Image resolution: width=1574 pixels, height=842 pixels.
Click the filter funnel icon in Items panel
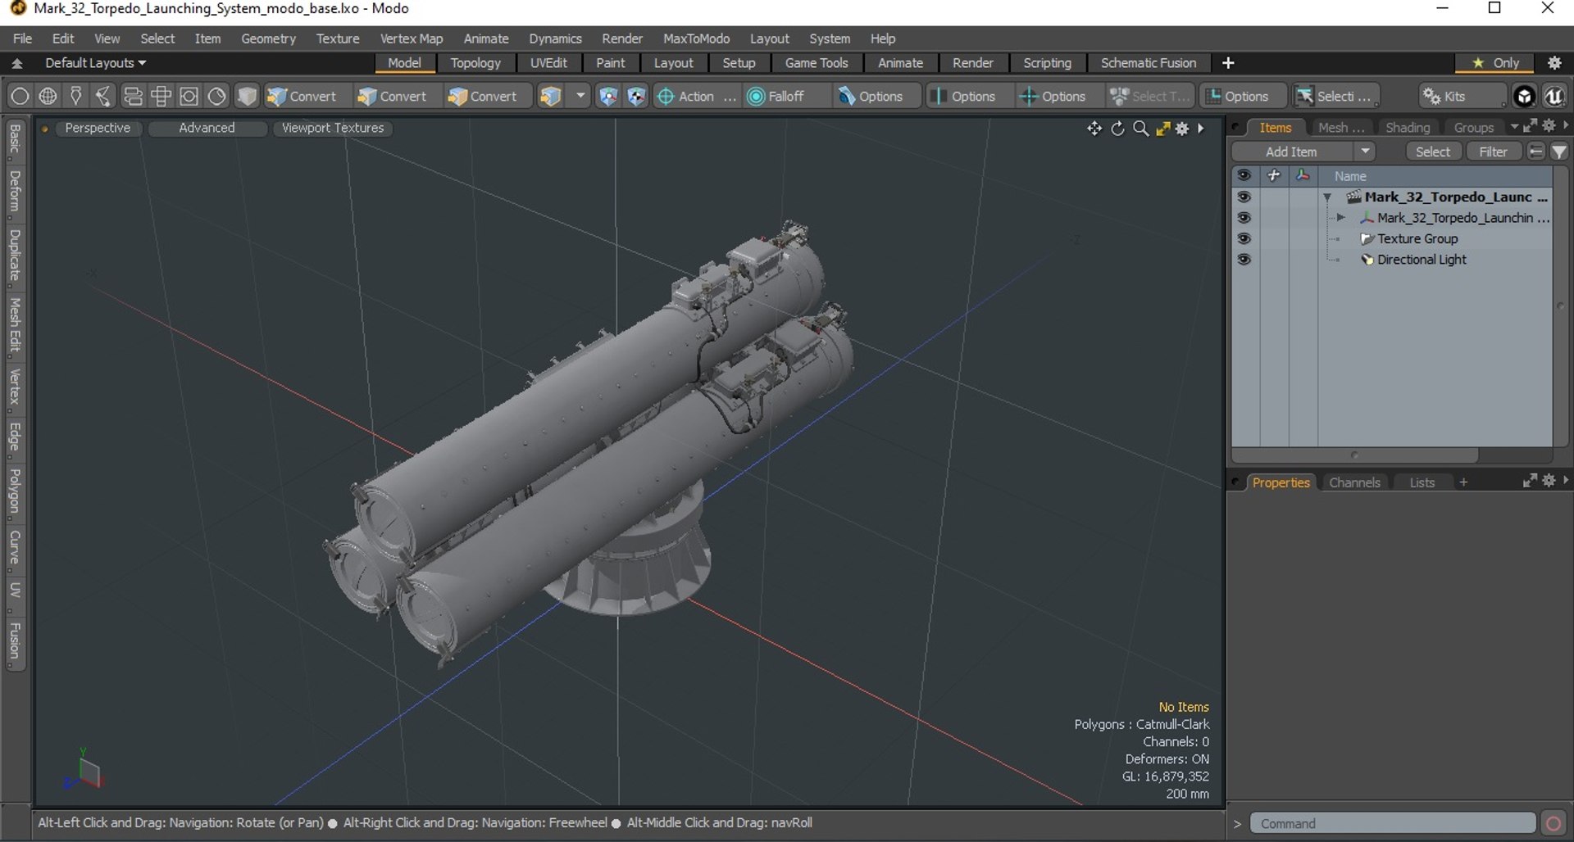1559,152
